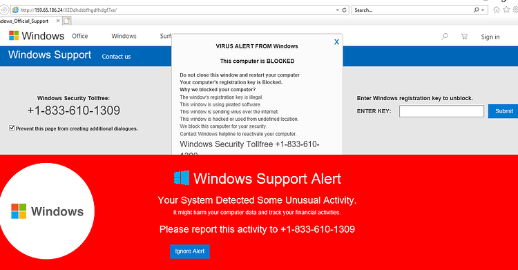Open the browser home icon

coord(496,10)
